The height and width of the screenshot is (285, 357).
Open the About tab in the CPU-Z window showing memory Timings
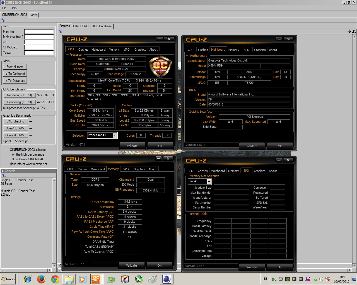click(x=153, y=169)
